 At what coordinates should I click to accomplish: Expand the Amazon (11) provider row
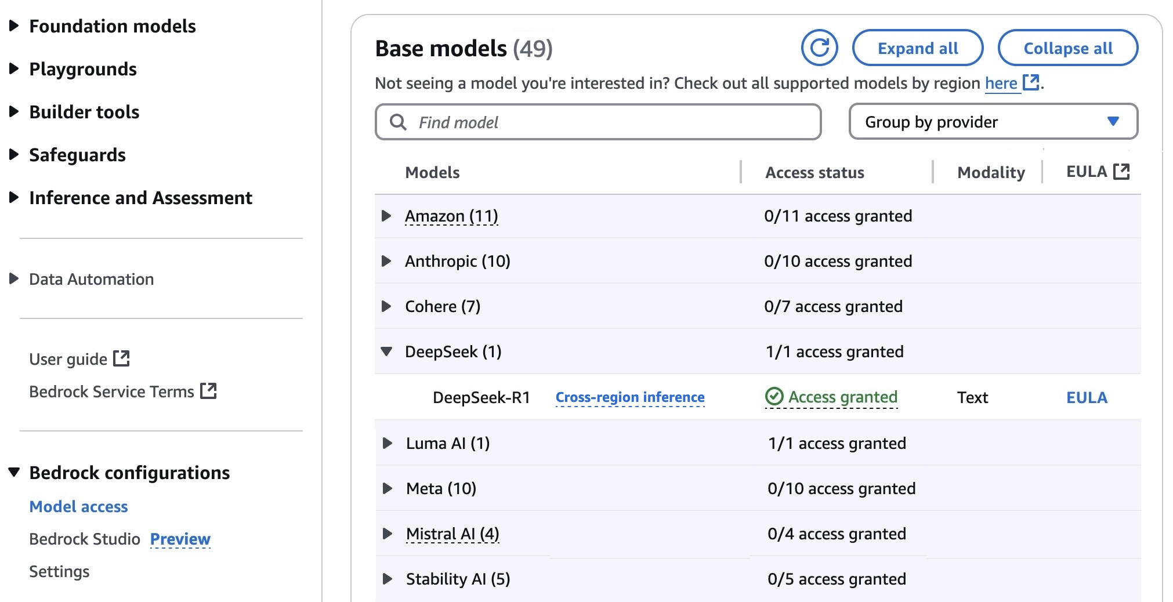(x=386, y=216)
